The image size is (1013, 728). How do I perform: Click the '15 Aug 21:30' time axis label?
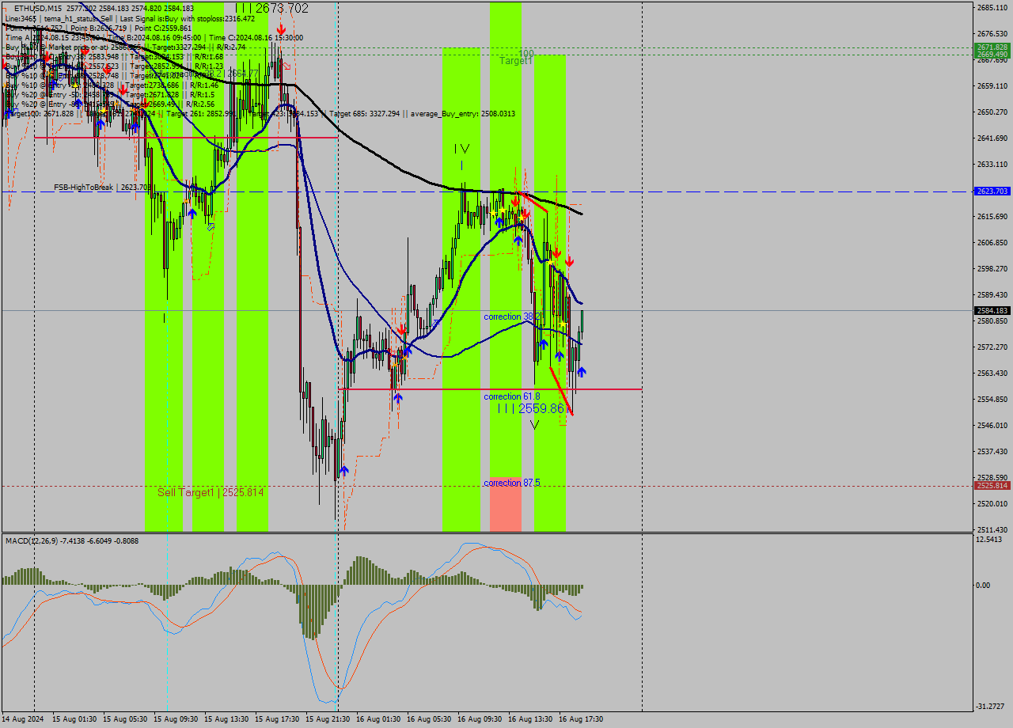pyautogui.click(x=328, y=719)
